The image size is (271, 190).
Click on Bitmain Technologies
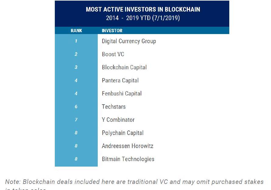(128, 159)
